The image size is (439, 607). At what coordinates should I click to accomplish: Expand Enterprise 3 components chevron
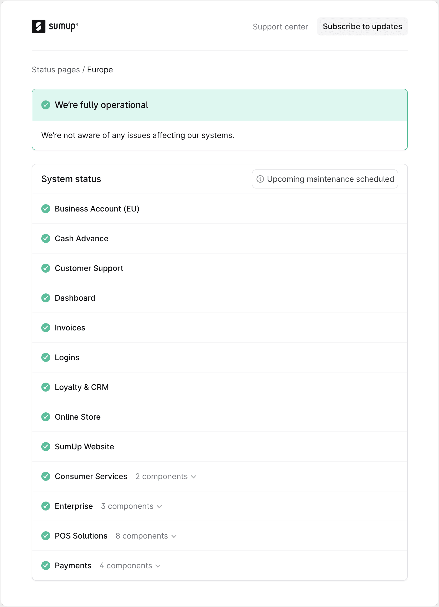(159, 506)
